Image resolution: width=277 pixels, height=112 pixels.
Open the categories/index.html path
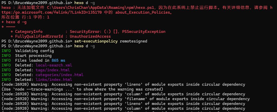59,75
